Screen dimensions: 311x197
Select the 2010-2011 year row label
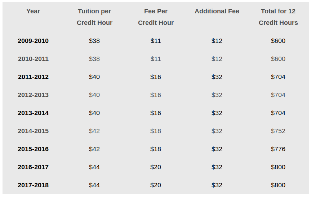coord(33,59)
